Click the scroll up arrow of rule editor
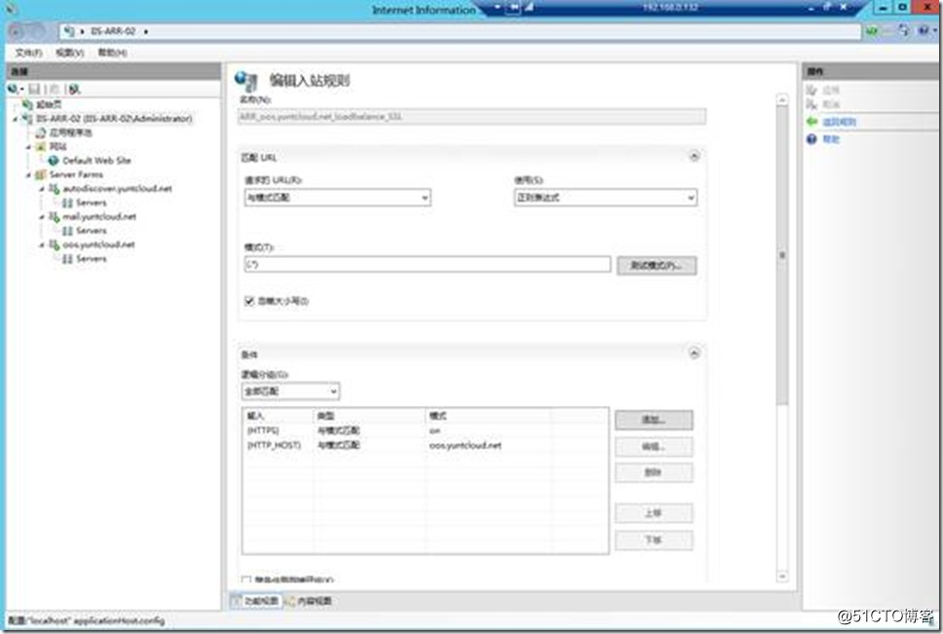 782,98
